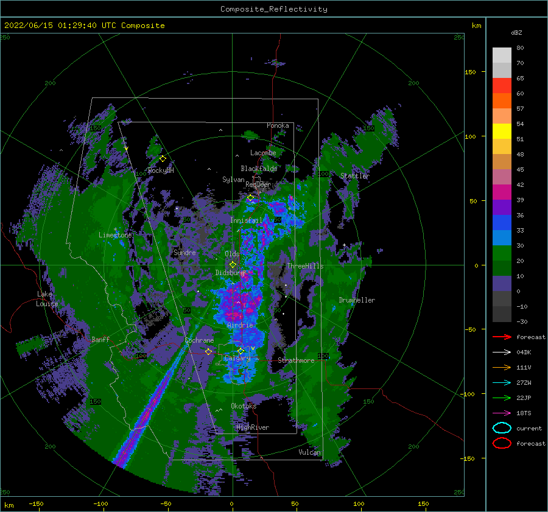Screen dimensions: 548x512
Task: Click the Ponoka city label
Action: click(278, 125)
